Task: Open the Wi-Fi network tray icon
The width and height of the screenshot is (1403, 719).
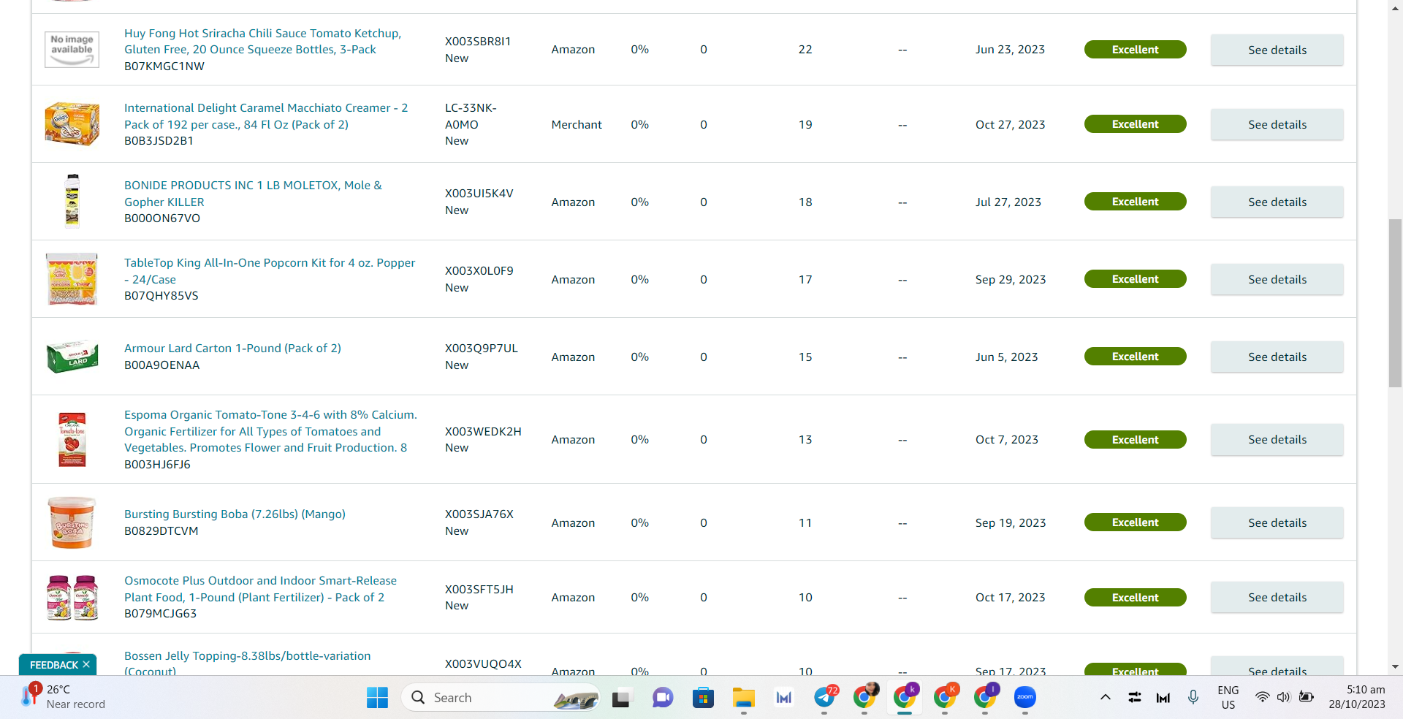Action: [1262, 697]
